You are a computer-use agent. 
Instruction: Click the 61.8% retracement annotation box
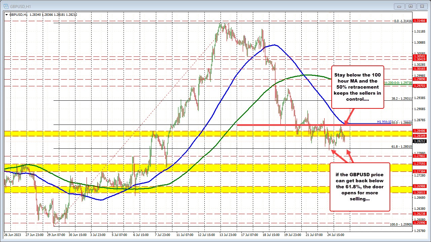pyautogui.click(x=360, y=187)
